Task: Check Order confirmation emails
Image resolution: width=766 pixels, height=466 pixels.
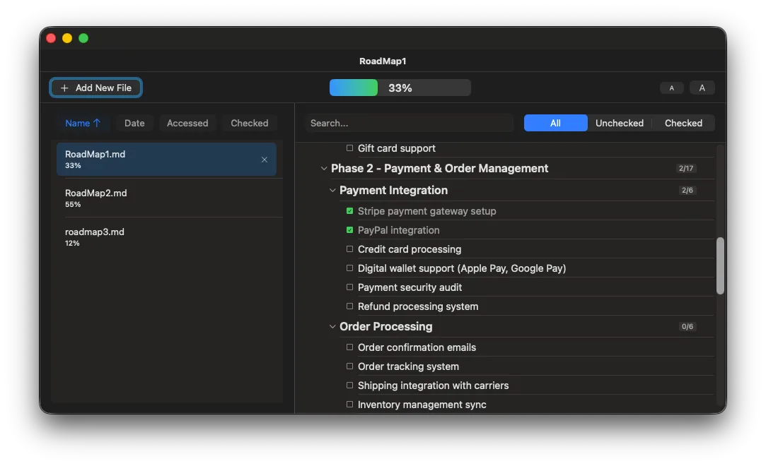Action: click(350, 347)
